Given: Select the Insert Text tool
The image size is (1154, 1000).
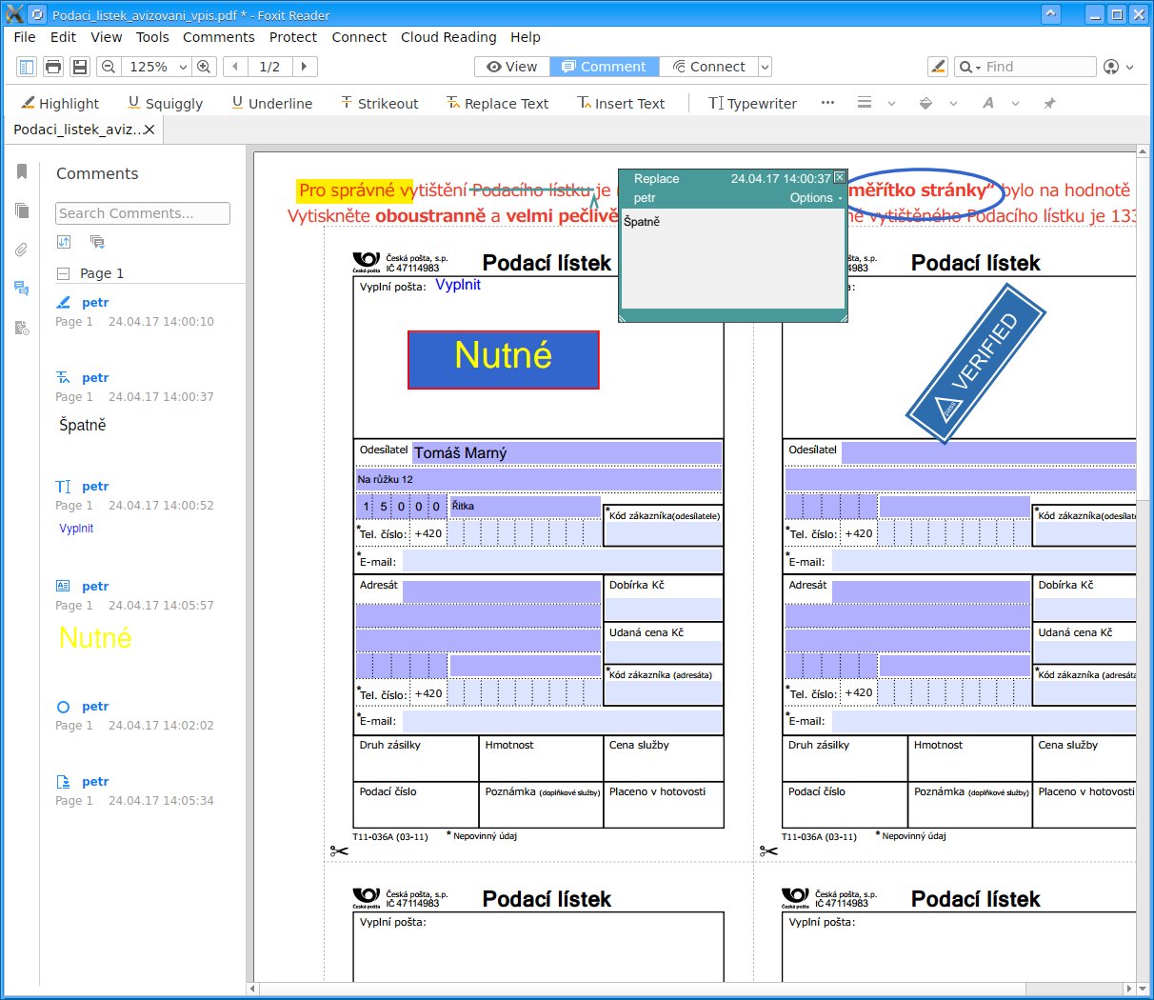Looking at the screenshot, I should tap(621, 103).
